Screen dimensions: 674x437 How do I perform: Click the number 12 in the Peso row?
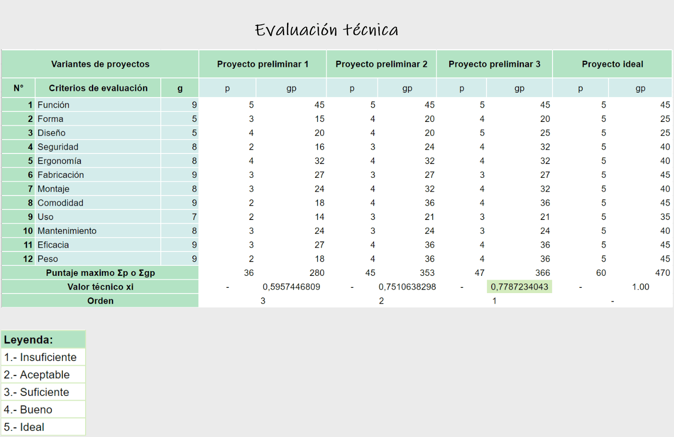click(28, 259)
